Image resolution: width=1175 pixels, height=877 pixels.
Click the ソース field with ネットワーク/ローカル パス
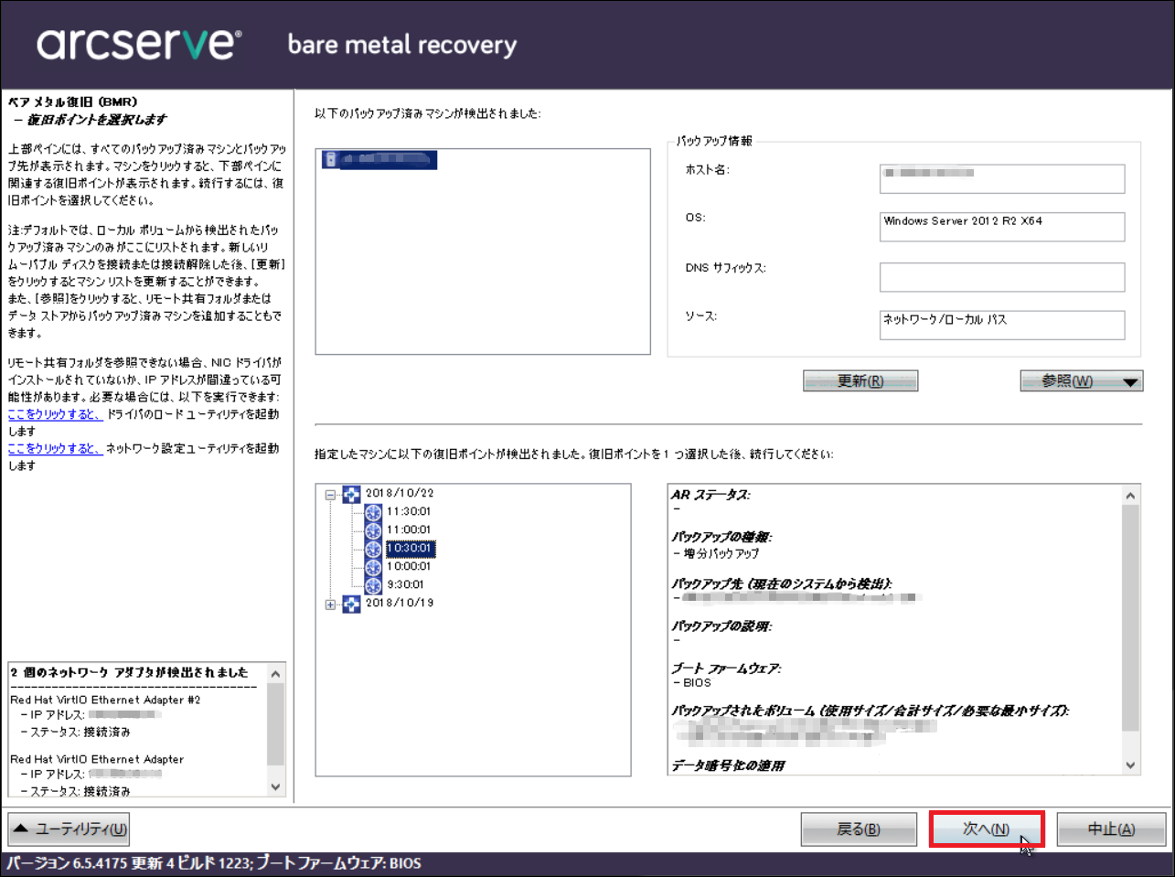pos(1002,325)
